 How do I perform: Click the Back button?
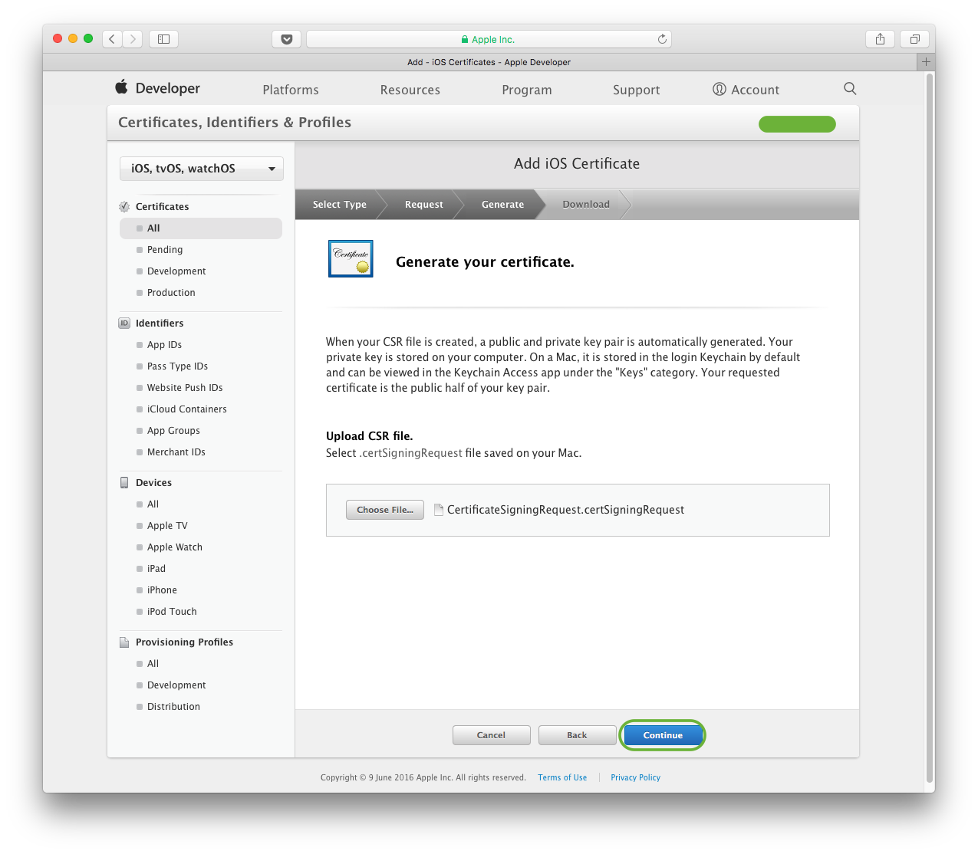(577, 735)
